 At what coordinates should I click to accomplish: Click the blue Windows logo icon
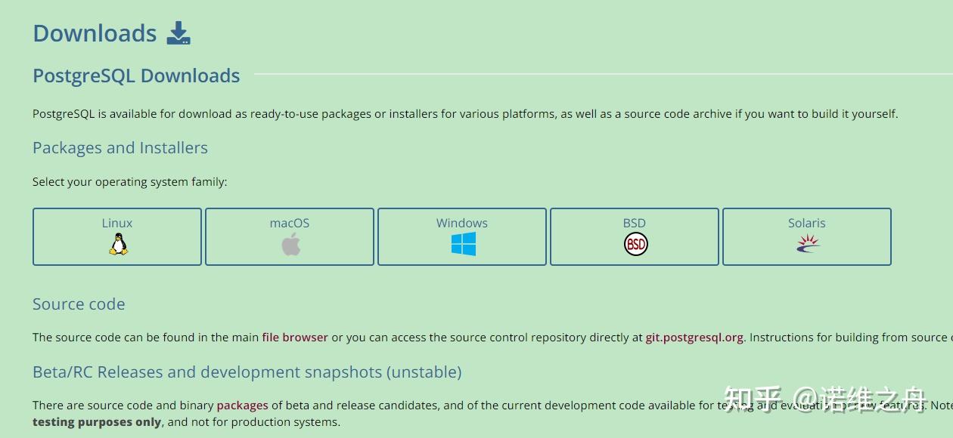click(x=463, y=244)
